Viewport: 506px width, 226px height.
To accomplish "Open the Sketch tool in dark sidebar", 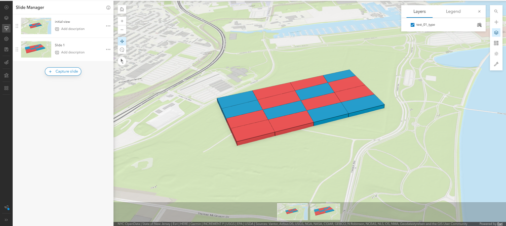I will [x=6, y=63].
